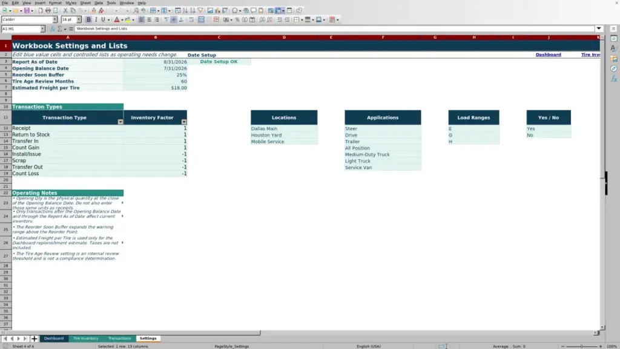Expand the formula bar with the arrow

pyautogui.click(x=599, y=28)
